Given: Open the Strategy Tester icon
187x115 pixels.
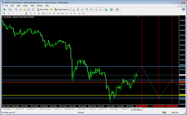Looking at the screenshot, I should (33, 9).
